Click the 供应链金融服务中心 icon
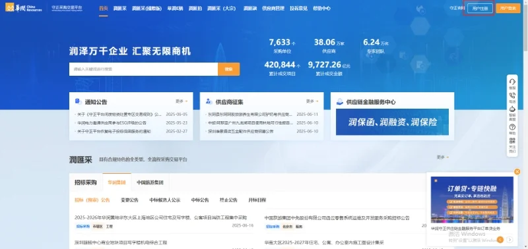Viewport: 528px width, 249px height. coord(340,102)
